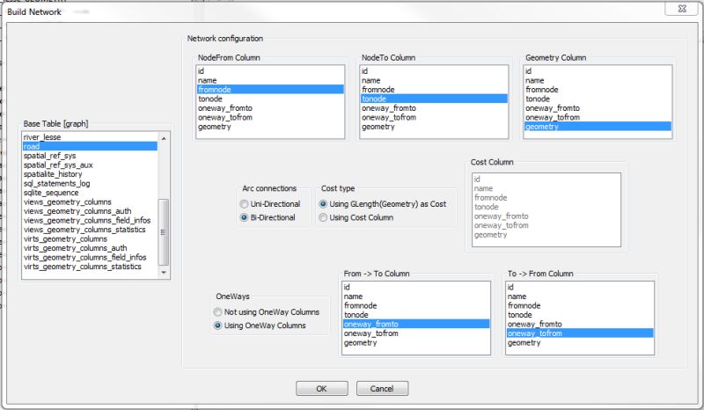Choose Using GLength(Geometry) as Cost

pyautogui.click(x=383, y=204)
